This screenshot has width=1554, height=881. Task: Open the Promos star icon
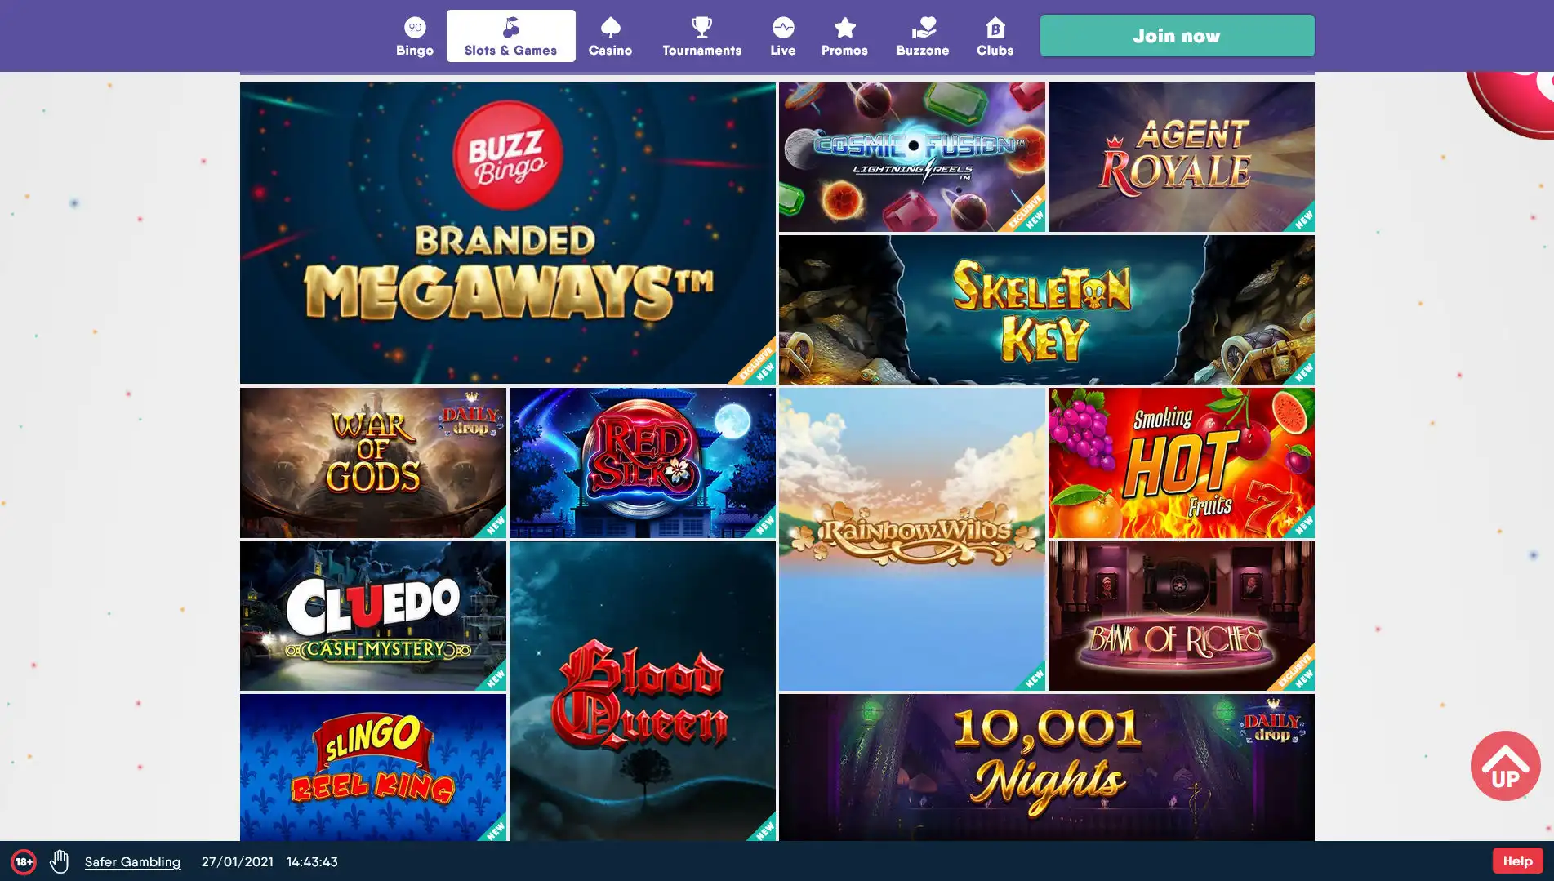(x=844, y=28)
